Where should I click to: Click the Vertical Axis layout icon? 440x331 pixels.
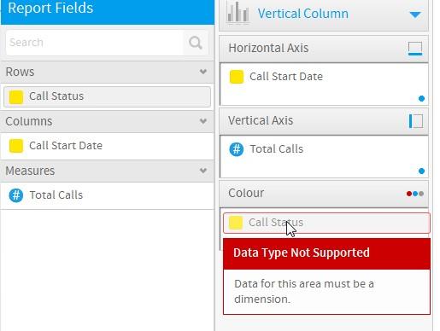pos(416,121)
